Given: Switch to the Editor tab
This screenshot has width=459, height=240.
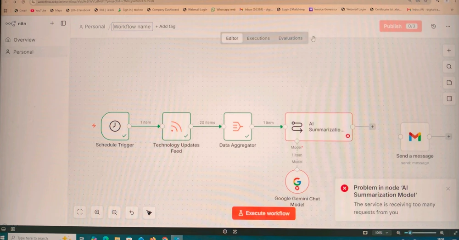Looking at the screenshot, I should point(232,38).
